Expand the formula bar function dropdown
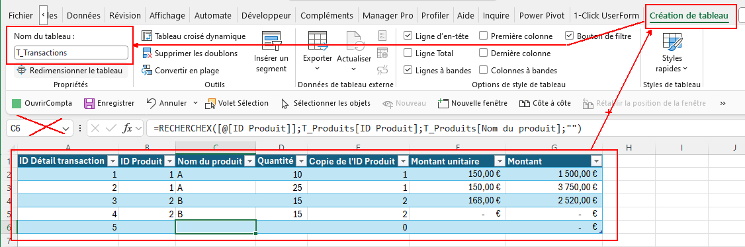Image resolution: width=745 pixels, height=247 pixels. point(138,128)
